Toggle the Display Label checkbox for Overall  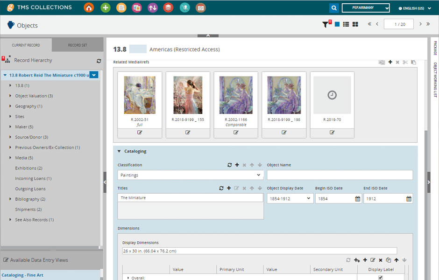coord(380,278)
